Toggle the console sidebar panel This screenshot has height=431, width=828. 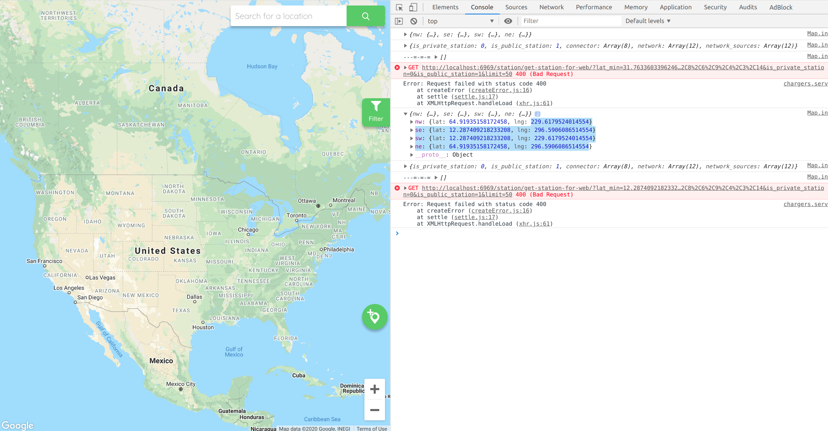pyautogui.click(x=399, y=21)
